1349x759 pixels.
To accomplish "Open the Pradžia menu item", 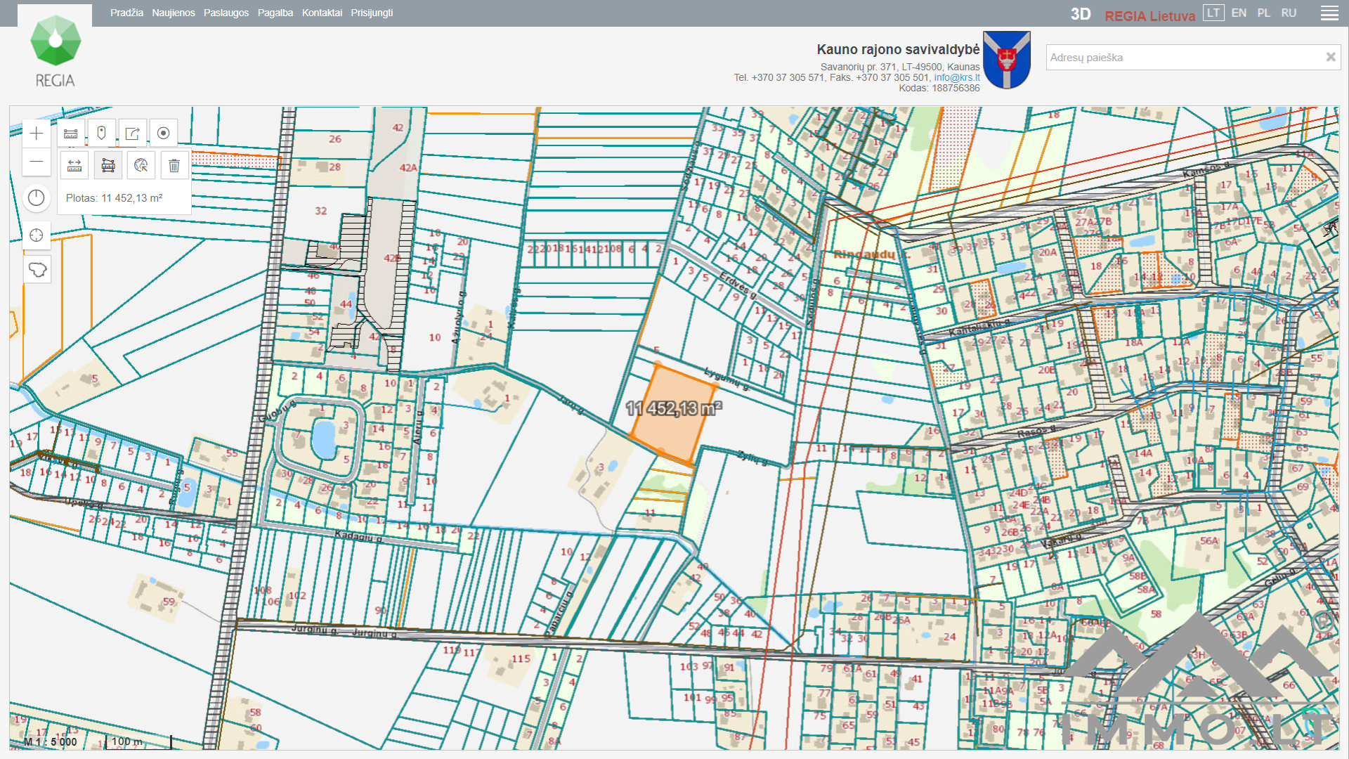I will pyautogui.click(x=126, y=13).
